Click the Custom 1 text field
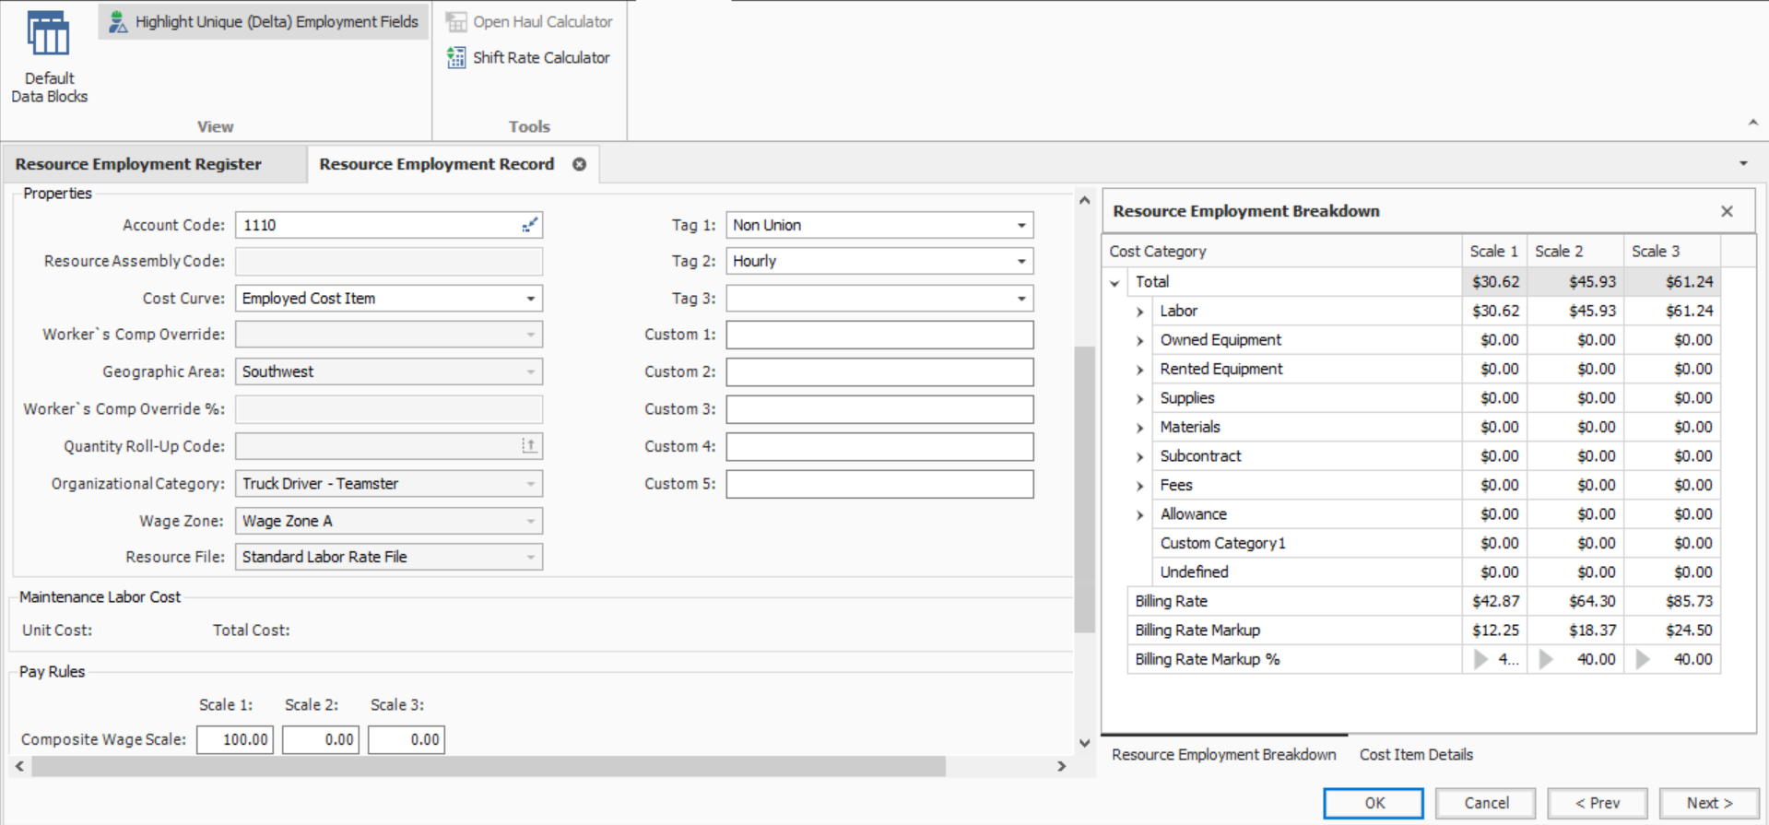 [879, 335]
